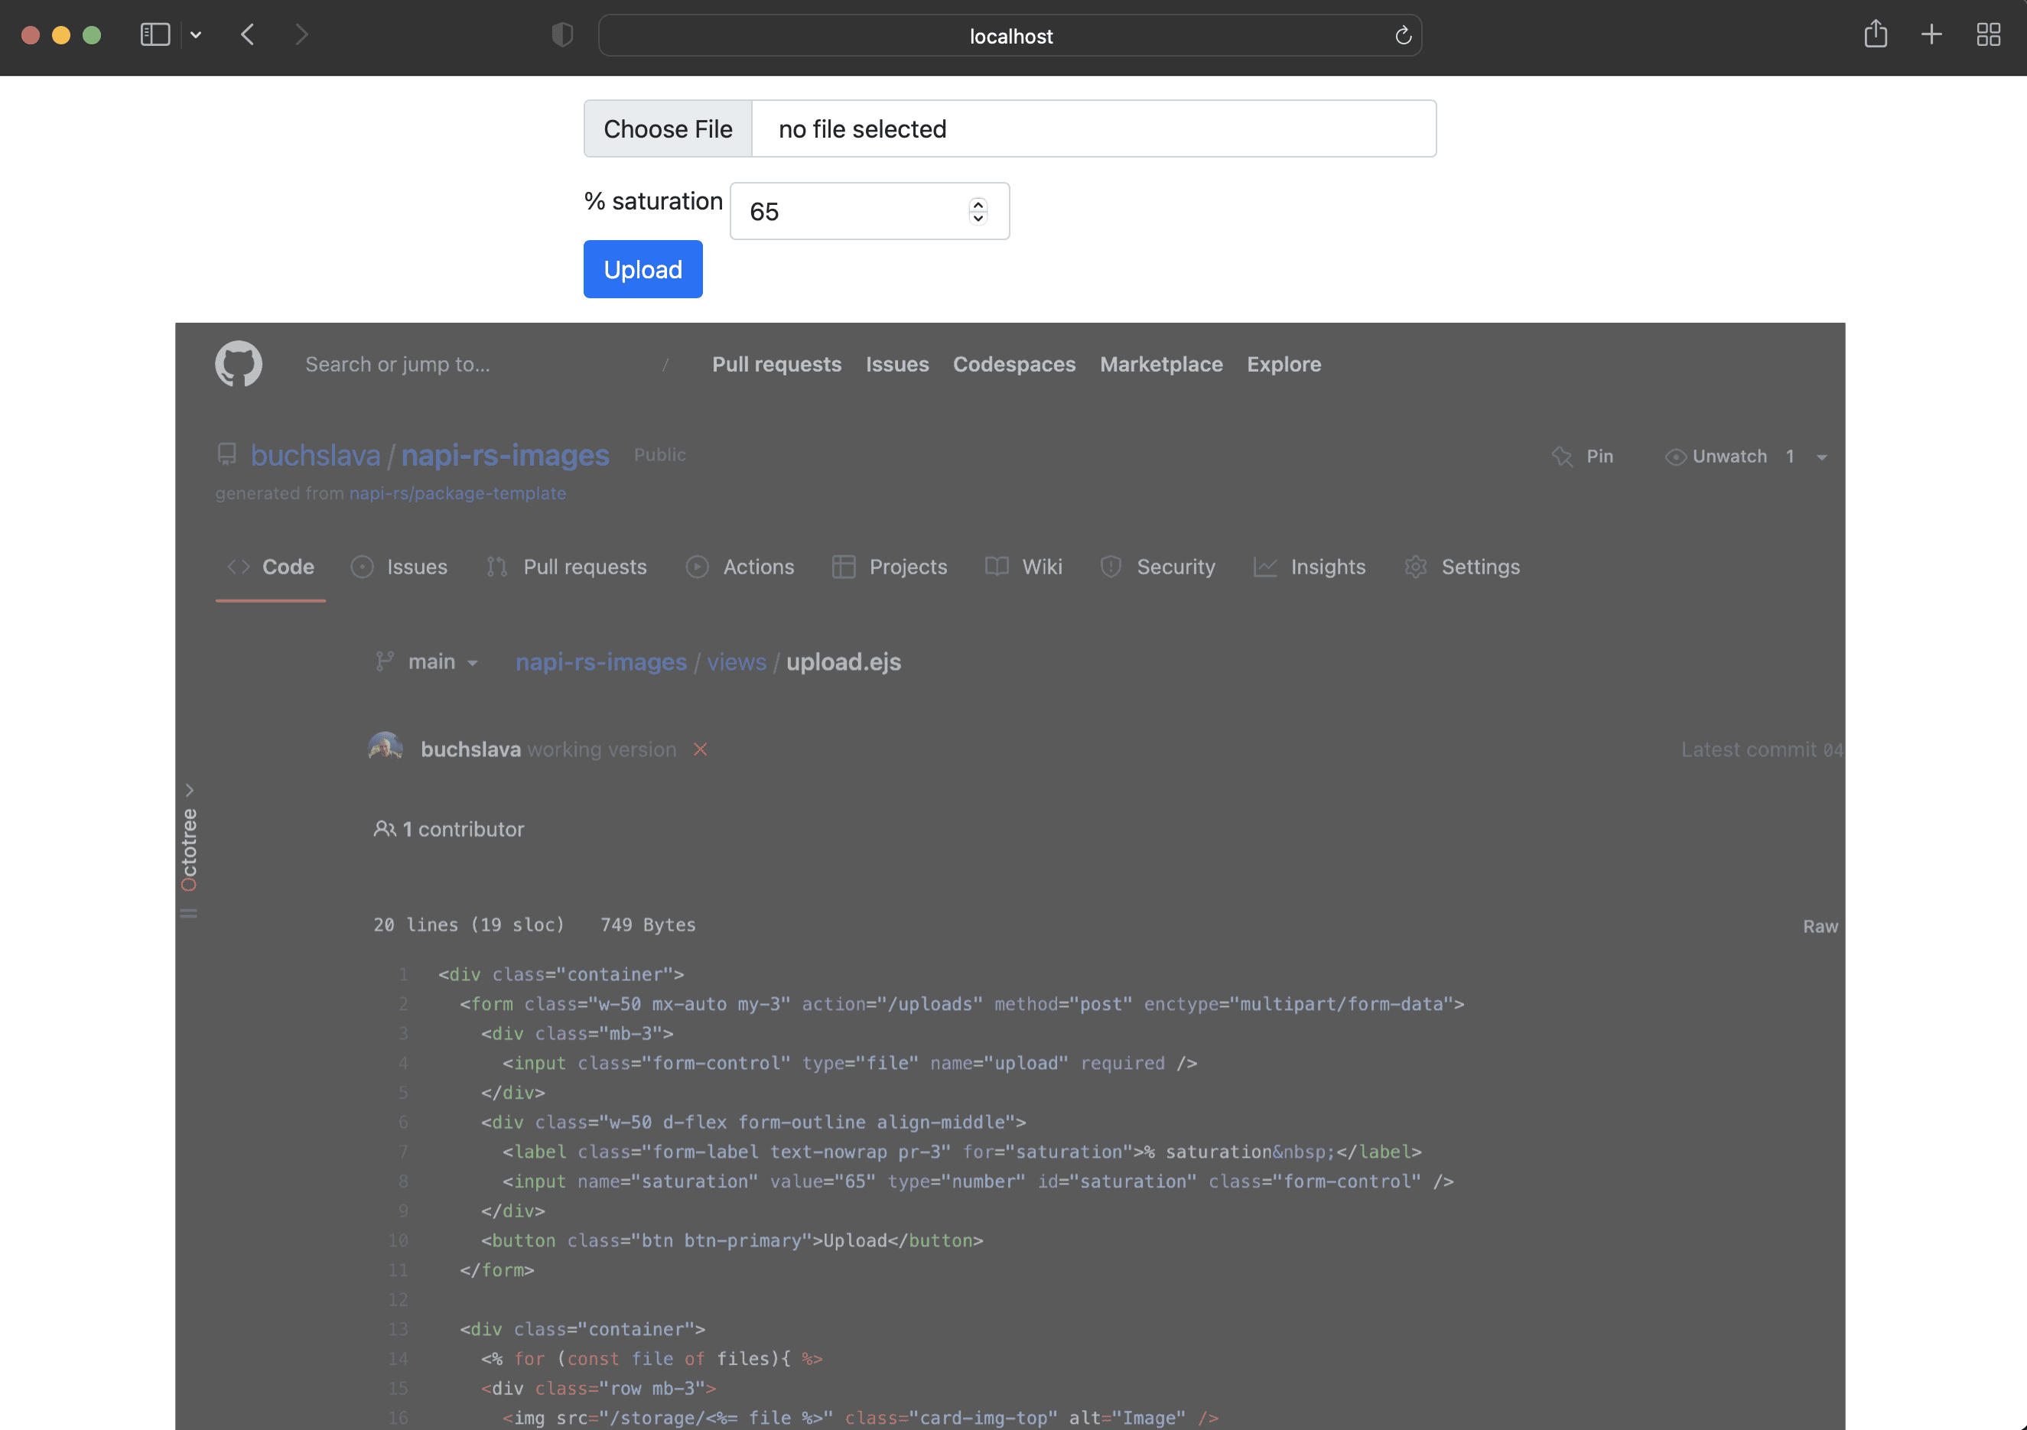Image resolution: width=2027 pixels, height=1430 pixels.
Task: Increment the saturation number stepper
Action: pyautogui.click(x=978, y=205)
